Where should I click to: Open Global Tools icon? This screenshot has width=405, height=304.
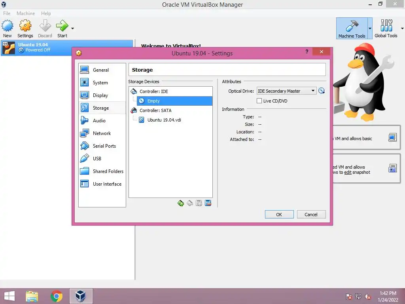tap(386, 28)
